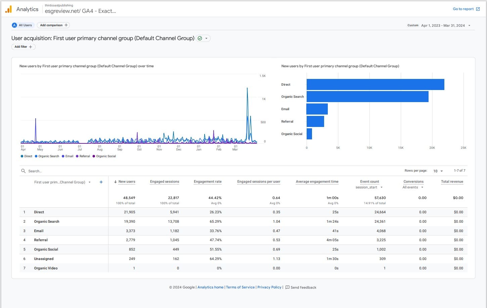Click the date range Apr 1, 2023 - Mar 31, 2024
This screenshot has width=487, height=308.
pyautogui.click(x=443, y=26)
